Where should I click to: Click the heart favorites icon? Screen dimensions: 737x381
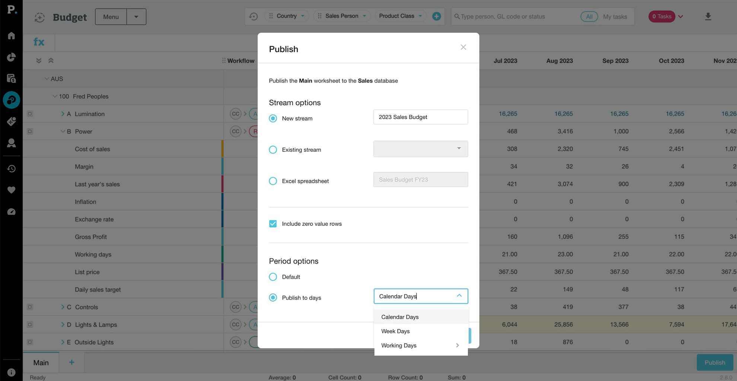(11, 190)
